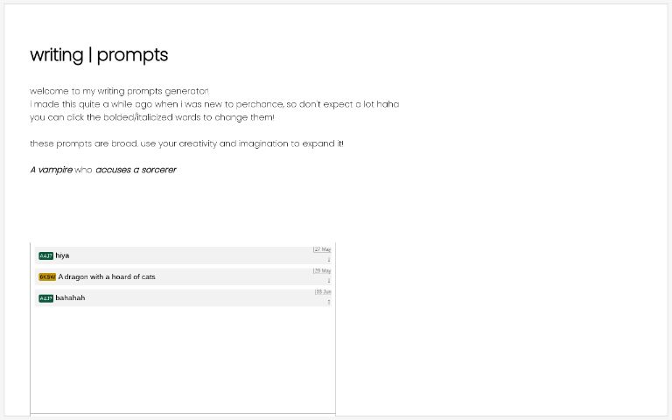Viewport: 672px width, 420px height.
Task: Click the 'welcome to my writing prompts generator' line
Action: point(120,91)
